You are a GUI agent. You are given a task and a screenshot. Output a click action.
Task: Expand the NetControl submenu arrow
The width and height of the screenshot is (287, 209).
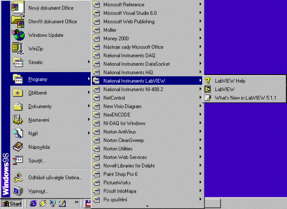(200, 97)
